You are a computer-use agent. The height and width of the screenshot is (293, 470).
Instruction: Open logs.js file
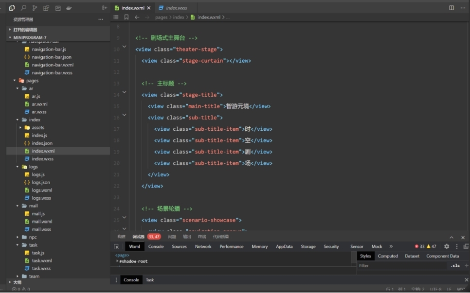[x=38, y=174]
